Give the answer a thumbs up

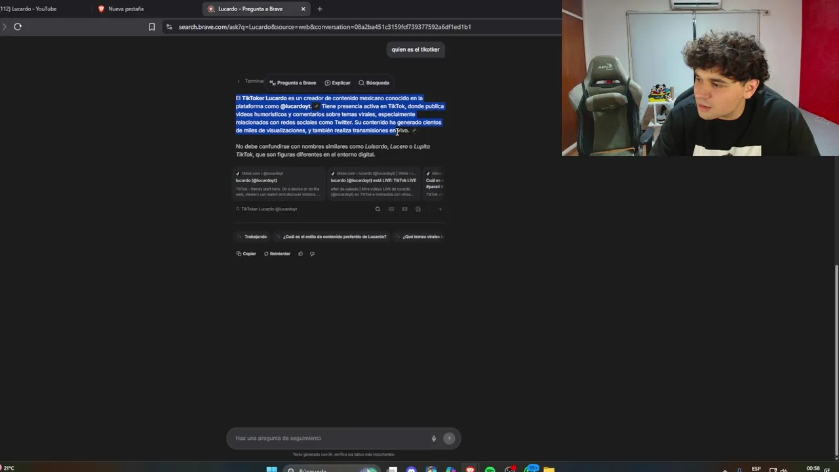click(x=300, y=254)
